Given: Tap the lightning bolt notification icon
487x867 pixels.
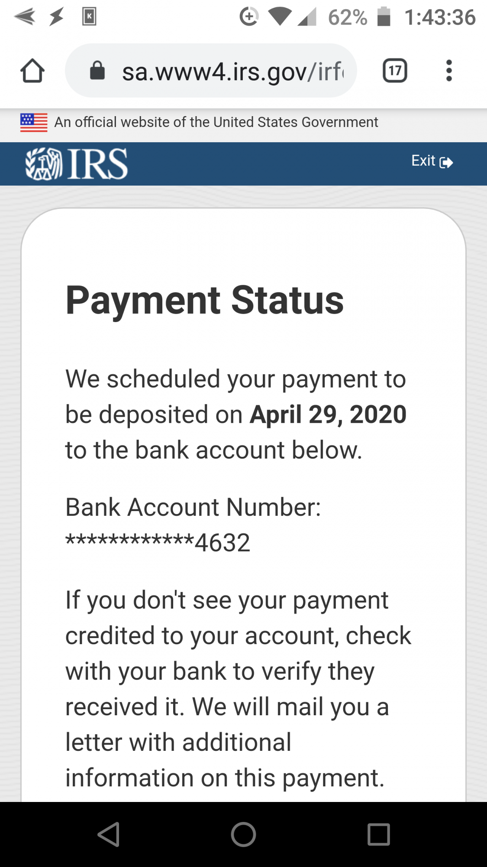Looking at the screenshot, I should pyautogui.click(x=56, y=17).
